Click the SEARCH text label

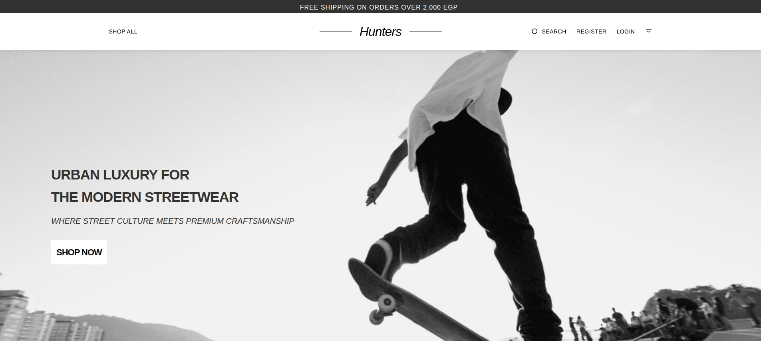pyautogui.click(x=554, y=32)
